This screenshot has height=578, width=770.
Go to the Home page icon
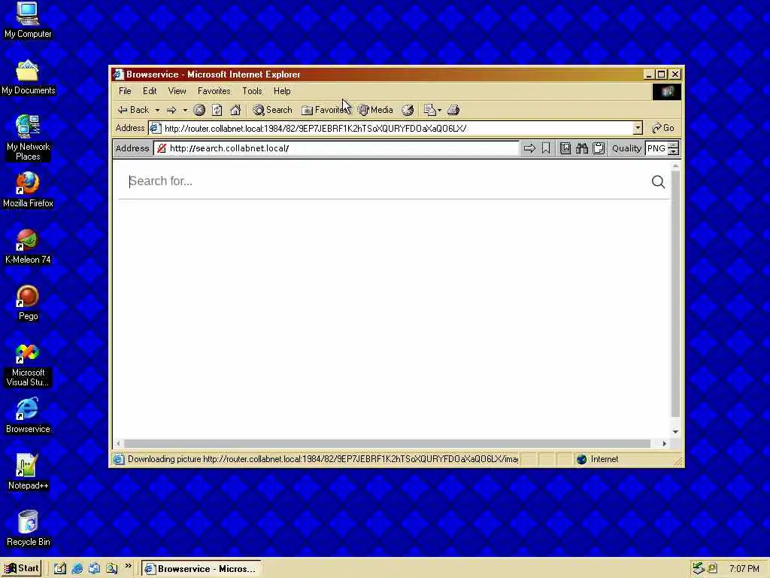point(235,110)
